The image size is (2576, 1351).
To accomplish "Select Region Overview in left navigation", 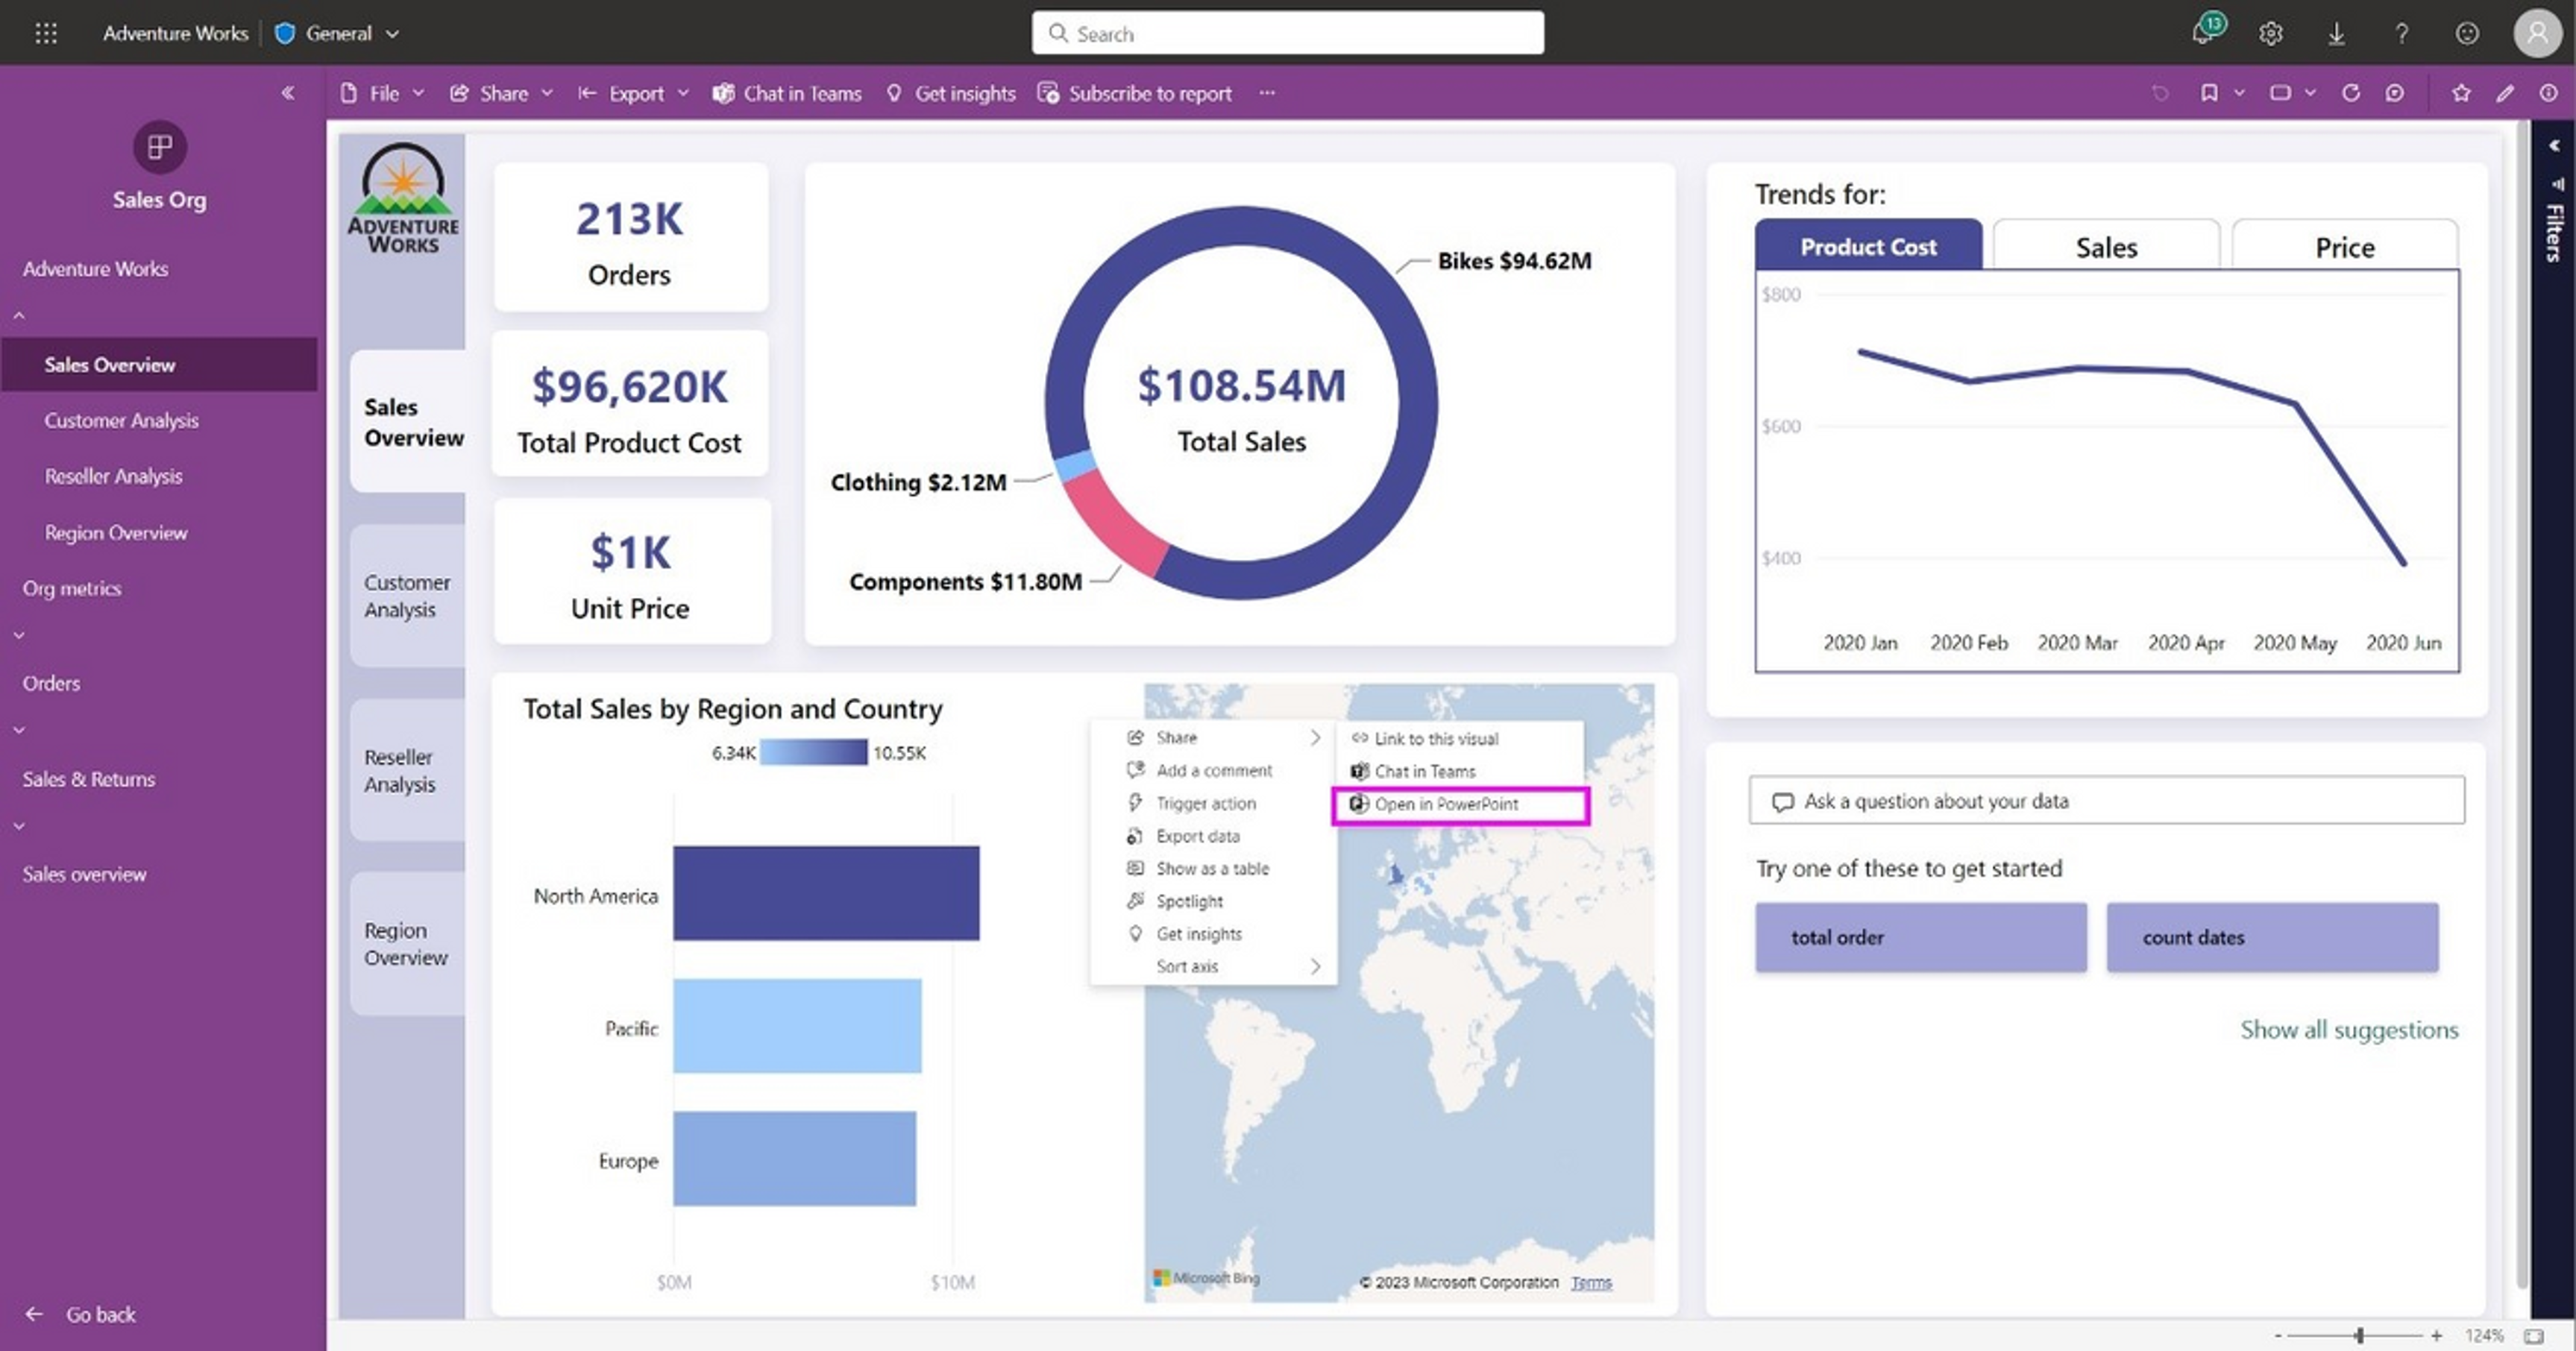I will pos(116,532).
